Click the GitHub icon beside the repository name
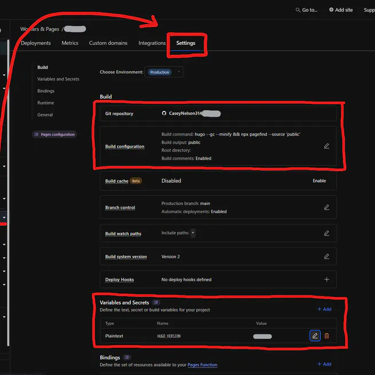Viewport: 375px width, 375px height. coord(164,113)
